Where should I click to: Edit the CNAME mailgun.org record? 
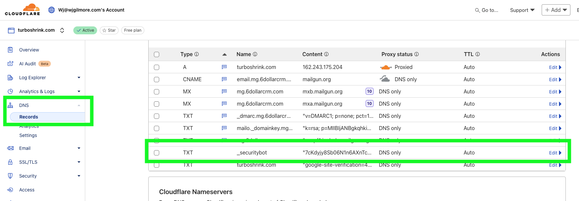[x=555, y=80]
